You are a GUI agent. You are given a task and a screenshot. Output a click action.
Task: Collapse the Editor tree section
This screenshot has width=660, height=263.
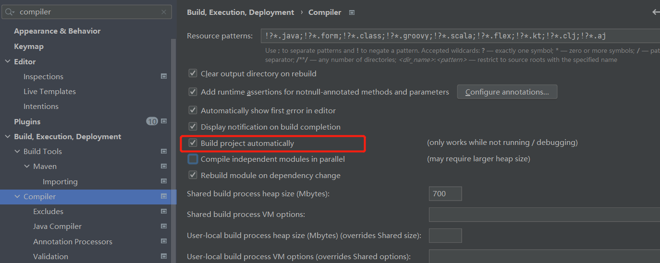tap(7, 61)
